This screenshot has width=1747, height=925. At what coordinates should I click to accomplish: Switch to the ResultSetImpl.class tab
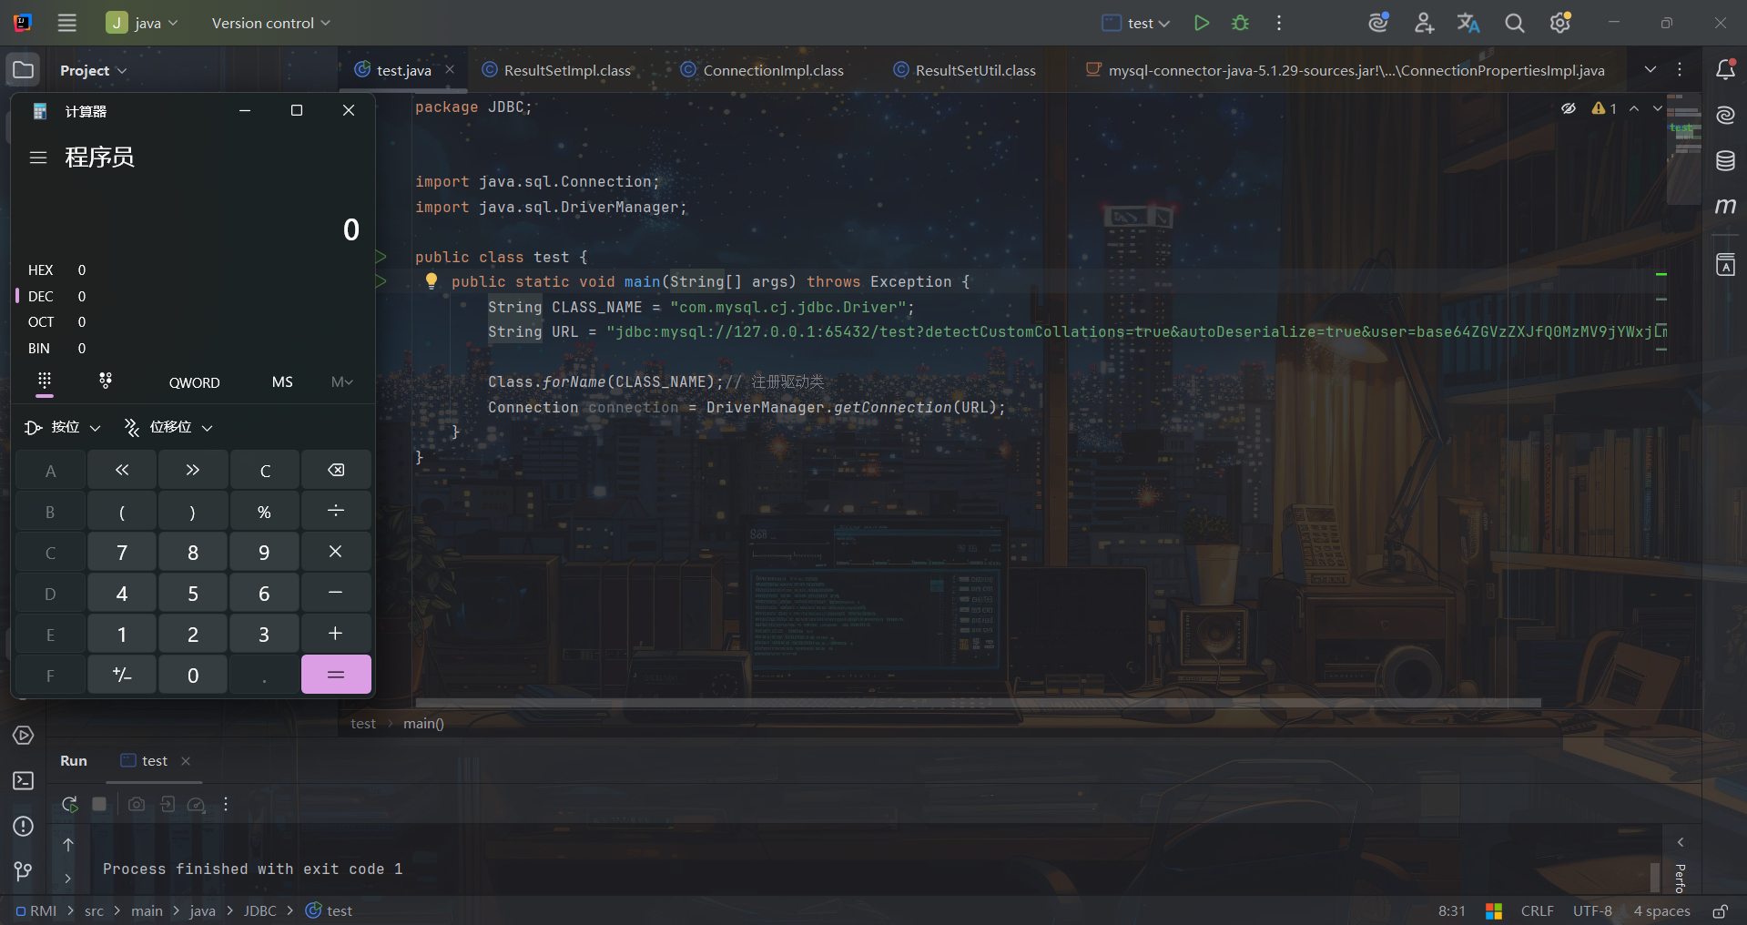pyautogui.click(x=557, y=70)
